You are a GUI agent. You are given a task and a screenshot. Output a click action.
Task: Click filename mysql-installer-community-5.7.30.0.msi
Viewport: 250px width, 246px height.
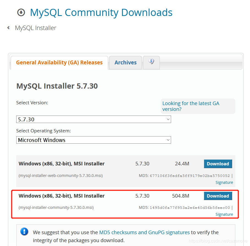tap(56, 207)
